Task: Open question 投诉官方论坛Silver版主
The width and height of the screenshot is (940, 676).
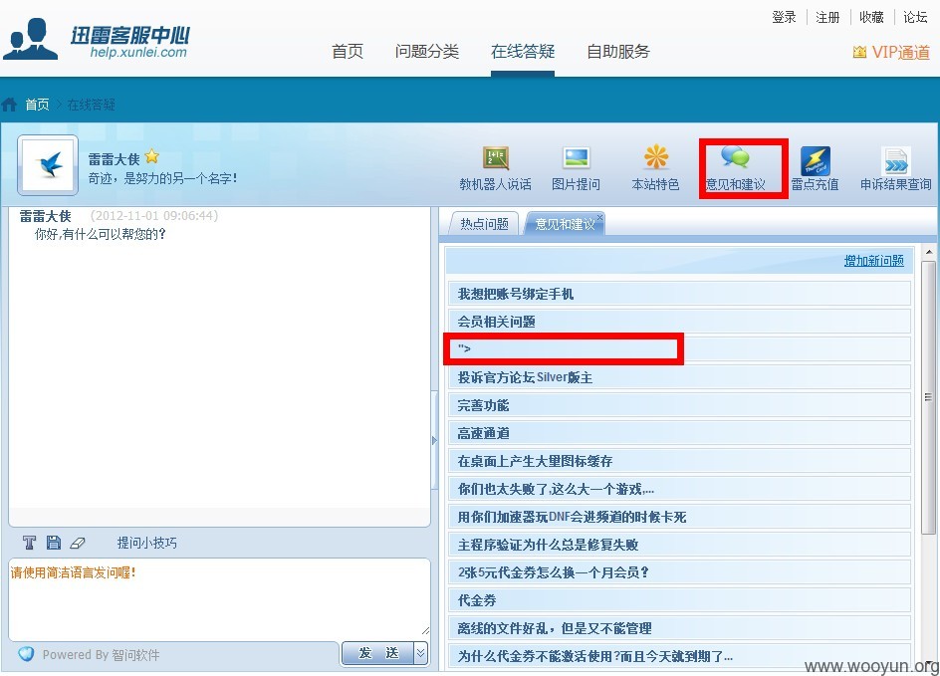Action: [x=679, y=377]
